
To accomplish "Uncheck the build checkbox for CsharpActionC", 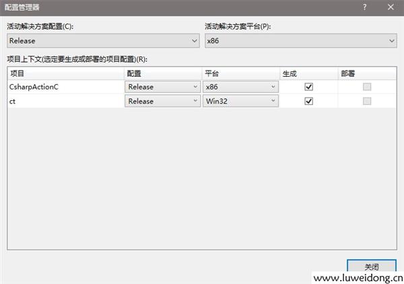I will coord(309,87).
